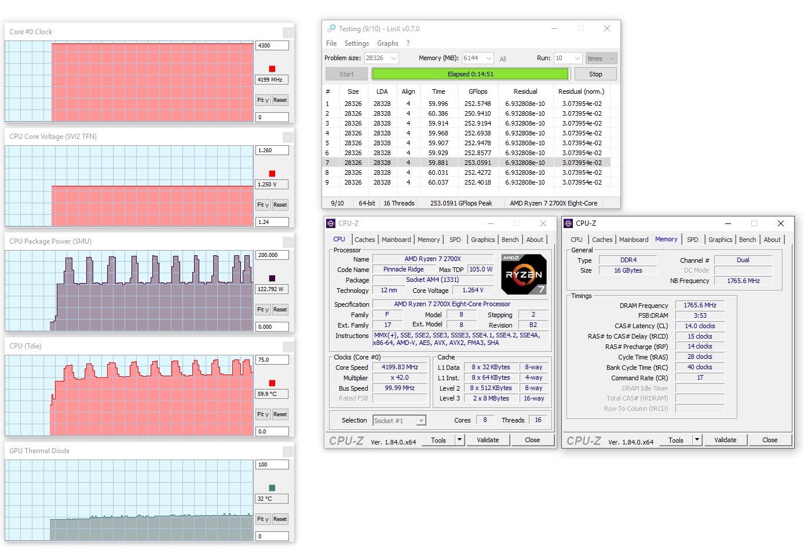Switch to Memory tab in the CPU-Z processor window
Screen dimensions: 804x551
point(429,240)
